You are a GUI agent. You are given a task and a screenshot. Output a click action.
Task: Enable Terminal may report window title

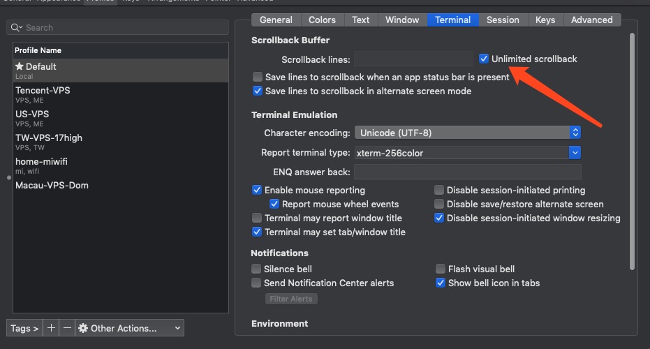(257, 218)
